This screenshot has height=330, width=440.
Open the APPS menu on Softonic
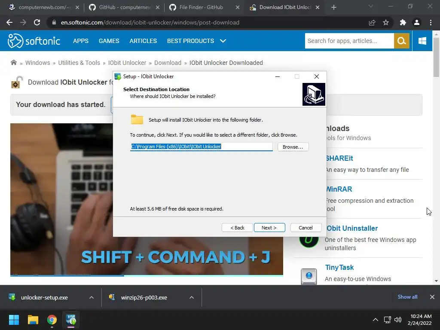80,41
